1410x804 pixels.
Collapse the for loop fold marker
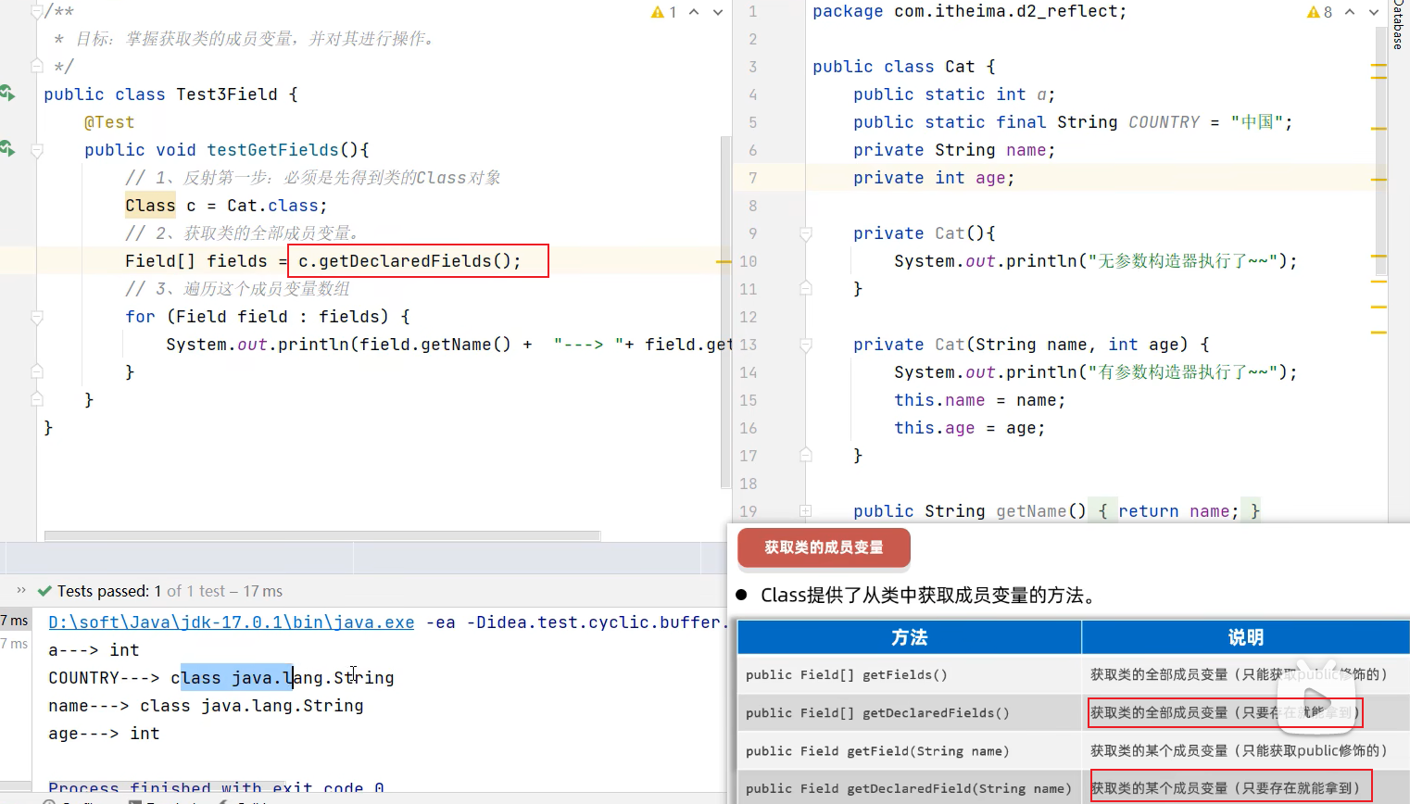point(37,317)
